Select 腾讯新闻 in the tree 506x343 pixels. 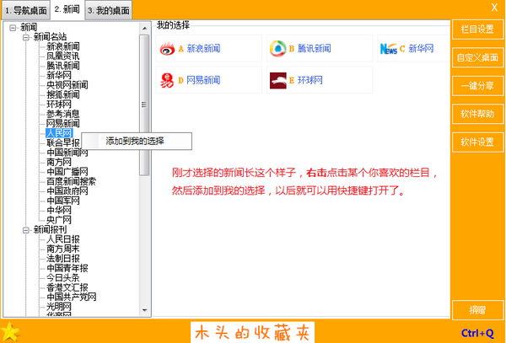pos(63,66)
